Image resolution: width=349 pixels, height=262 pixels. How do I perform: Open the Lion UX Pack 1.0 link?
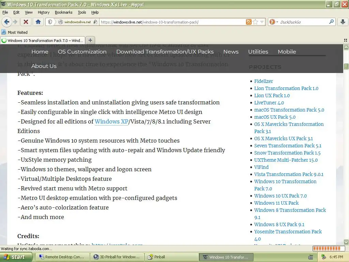272,96
